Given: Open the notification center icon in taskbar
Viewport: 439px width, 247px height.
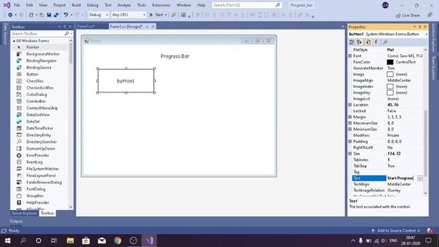Looking at the screenshot, I should coord(428,241).
